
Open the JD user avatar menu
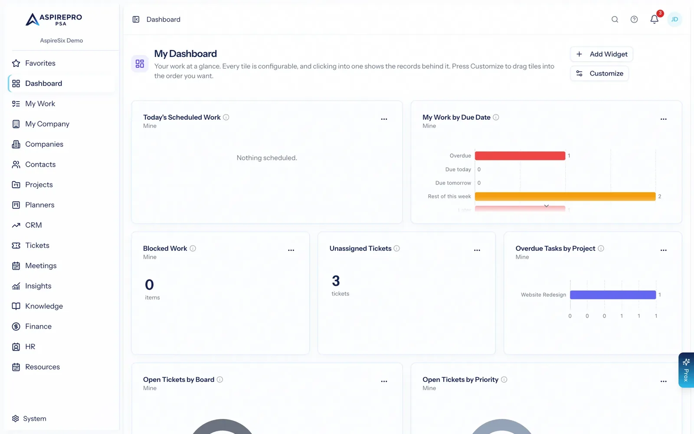click(674, 20)
